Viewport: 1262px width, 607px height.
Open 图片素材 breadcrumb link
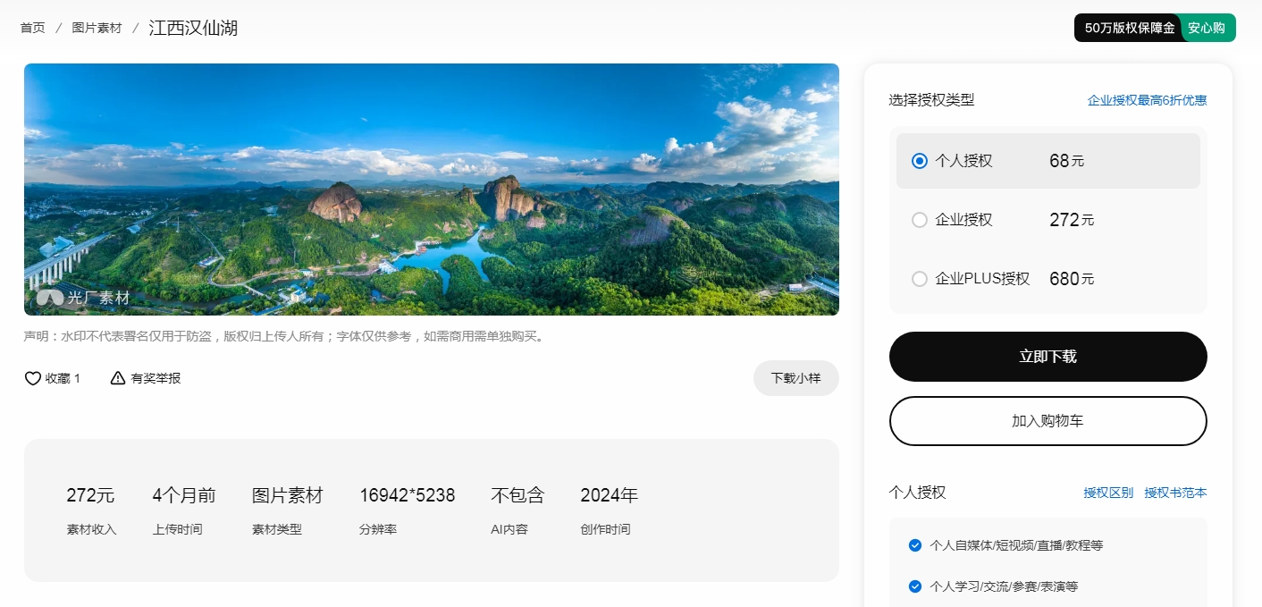(97, 28)
